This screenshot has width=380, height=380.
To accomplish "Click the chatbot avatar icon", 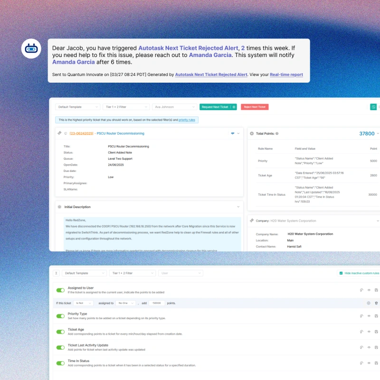I will point(31,48).
